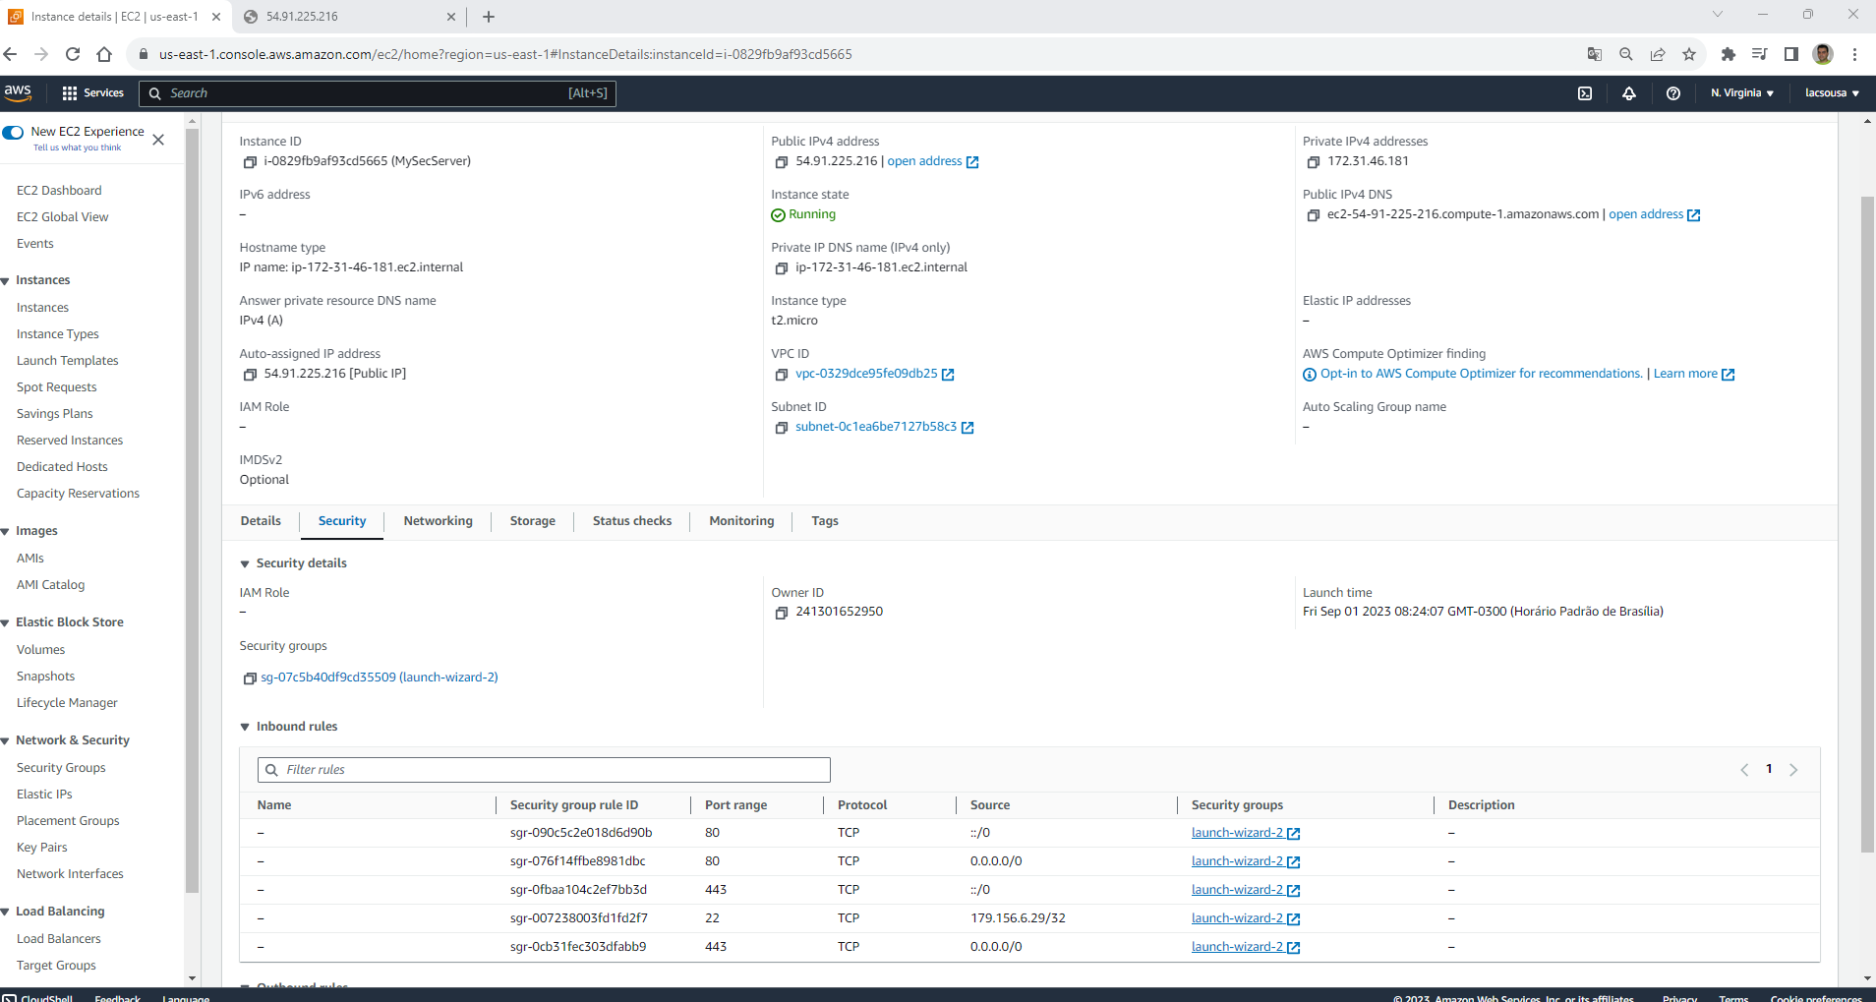Open the Status checks tab
The height and width of the screenshot is (1002, 1876).
[632, 521]
